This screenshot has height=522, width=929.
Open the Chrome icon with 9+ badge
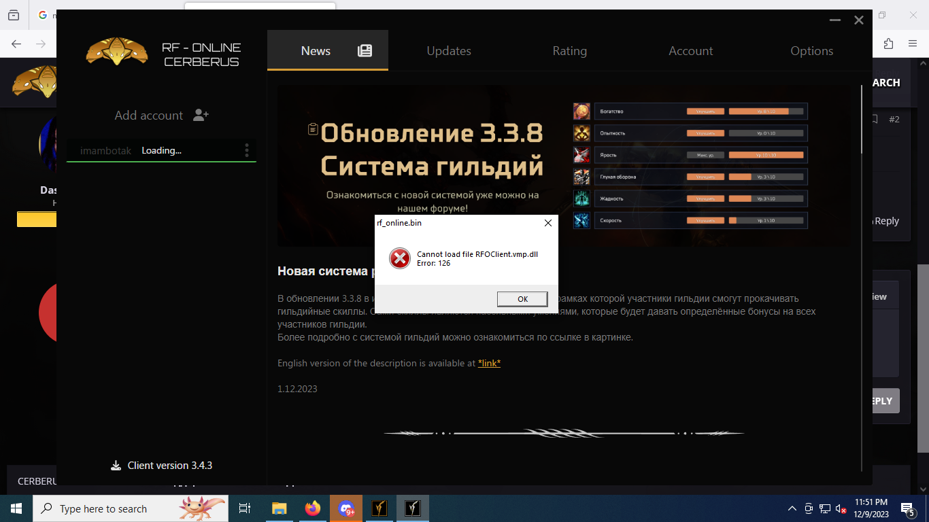(x=346, y=508)
